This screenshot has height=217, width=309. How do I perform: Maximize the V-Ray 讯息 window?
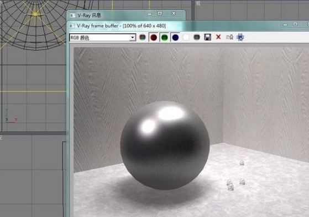[160, 13]
